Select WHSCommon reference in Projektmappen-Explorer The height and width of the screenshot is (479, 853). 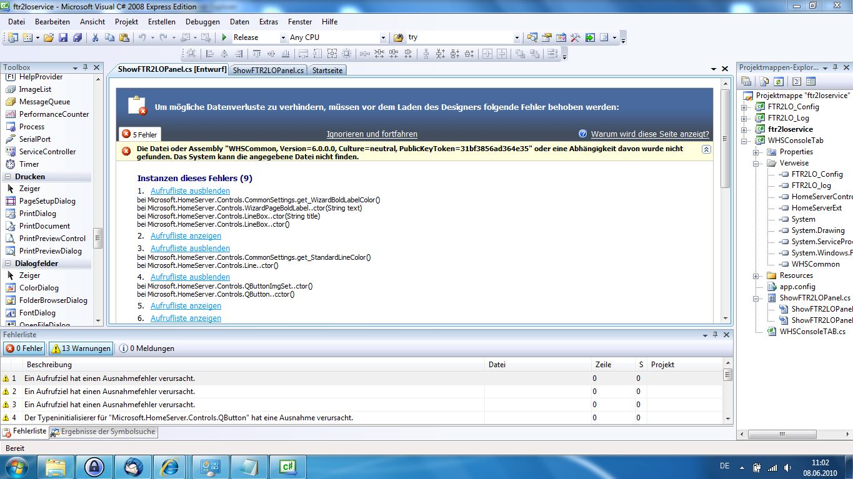[x=816, y=264]
